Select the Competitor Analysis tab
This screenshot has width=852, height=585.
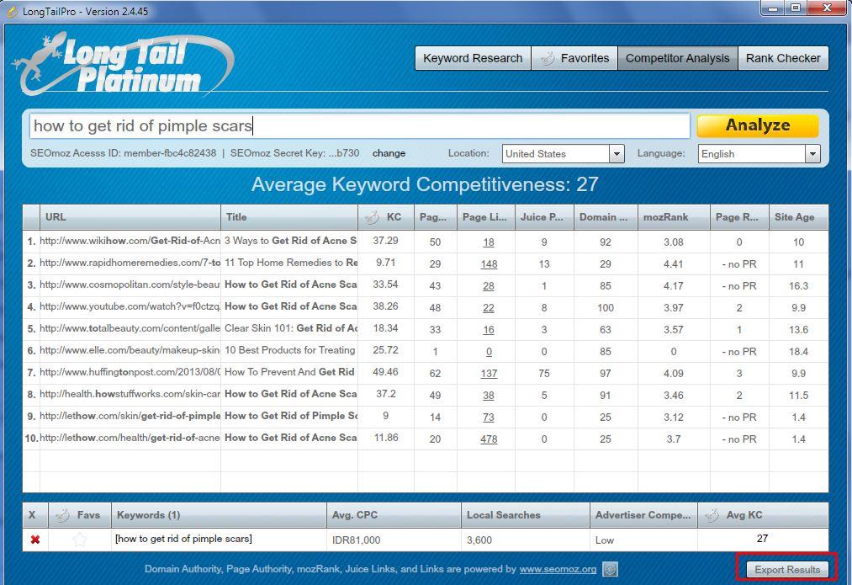(677, 58)
